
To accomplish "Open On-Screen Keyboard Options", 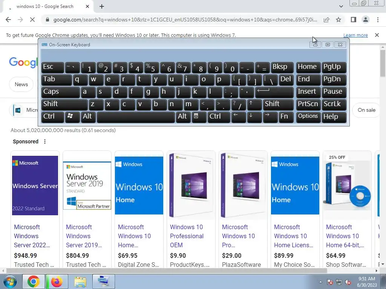I will (308, 117).
